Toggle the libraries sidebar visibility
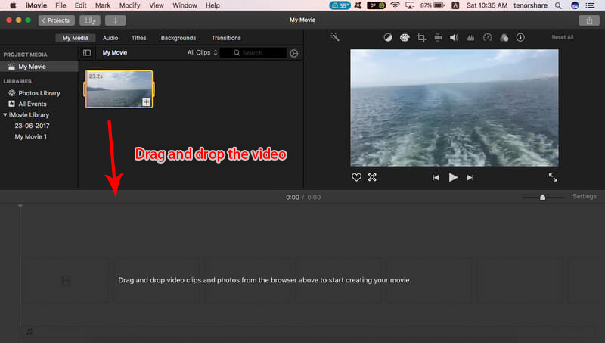 pos(87,53)
